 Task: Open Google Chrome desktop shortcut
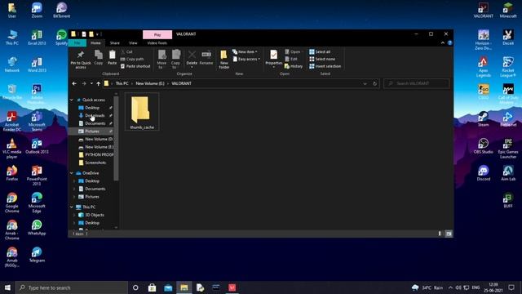coord(12,203)
